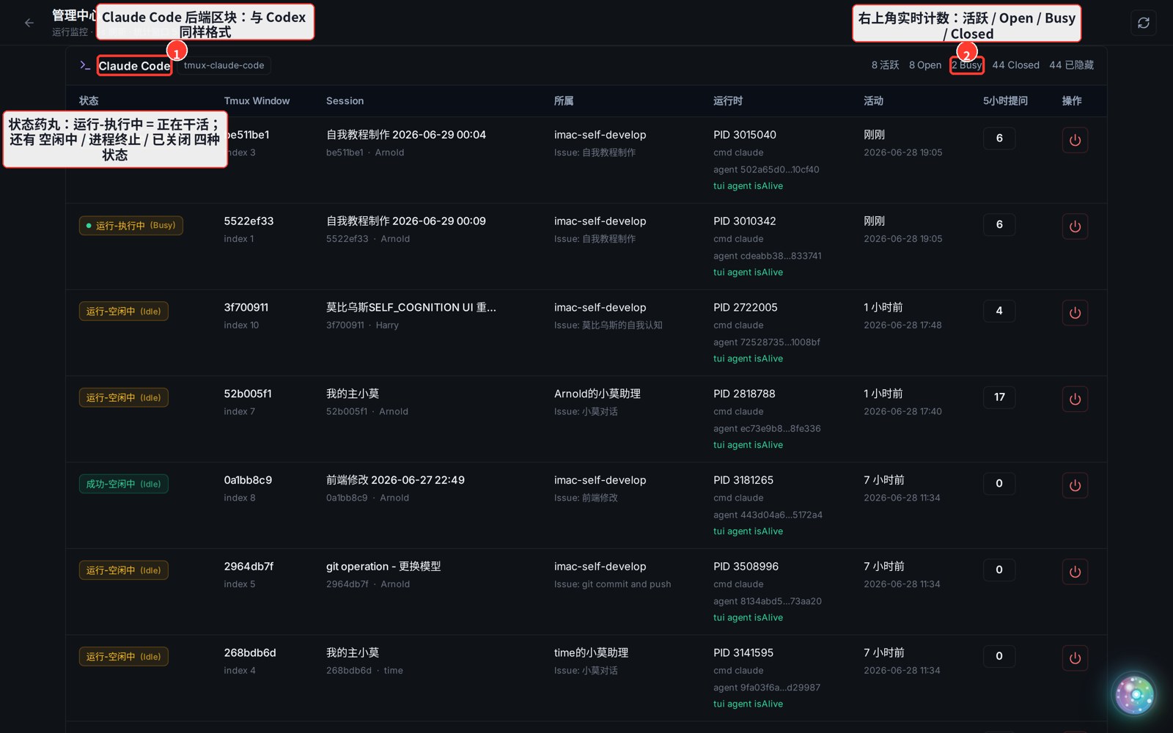Viewport: 1173px width, 733px height.
Task: Shut down session 0a1bb8c9 via power icon
Action: 1075,485
